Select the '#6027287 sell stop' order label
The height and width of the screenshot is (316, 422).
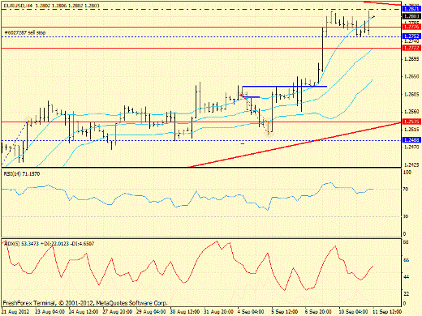[25, 32]
